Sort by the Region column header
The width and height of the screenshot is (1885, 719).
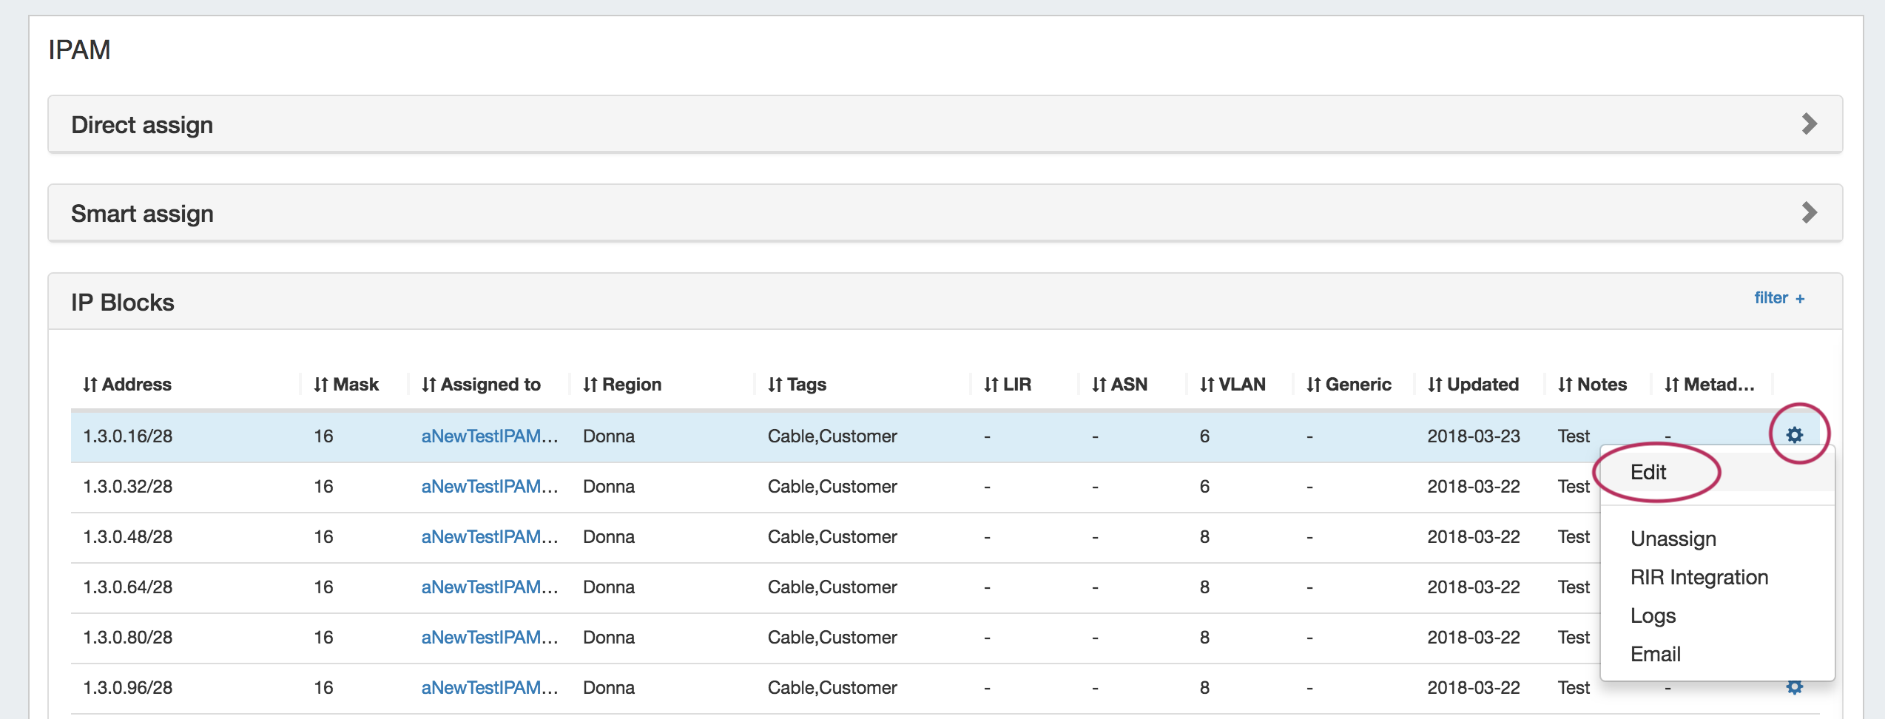(x=622, y=385)
